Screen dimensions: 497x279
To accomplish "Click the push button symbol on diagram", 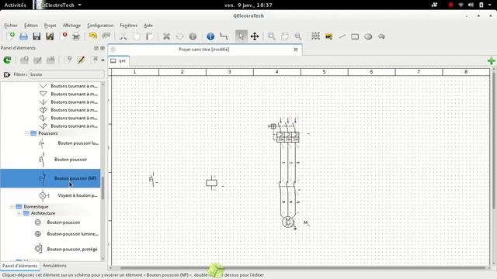I will [x=152, y=180].
